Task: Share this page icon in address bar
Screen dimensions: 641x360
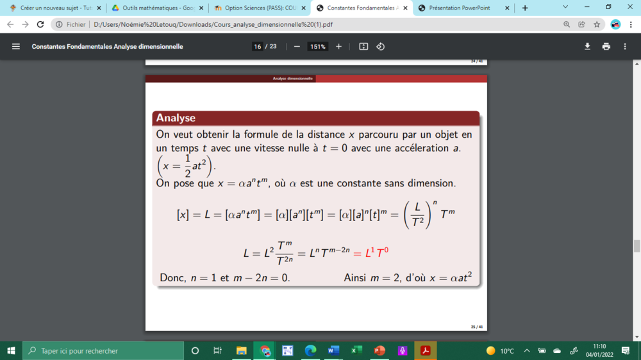Action: [582, 24]
